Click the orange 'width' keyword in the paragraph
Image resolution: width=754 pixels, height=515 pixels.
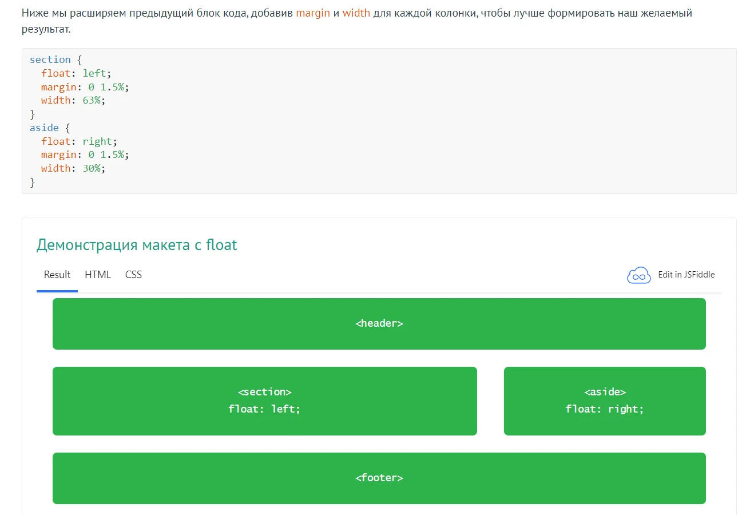pyautogui.click(x=356, y=13)
